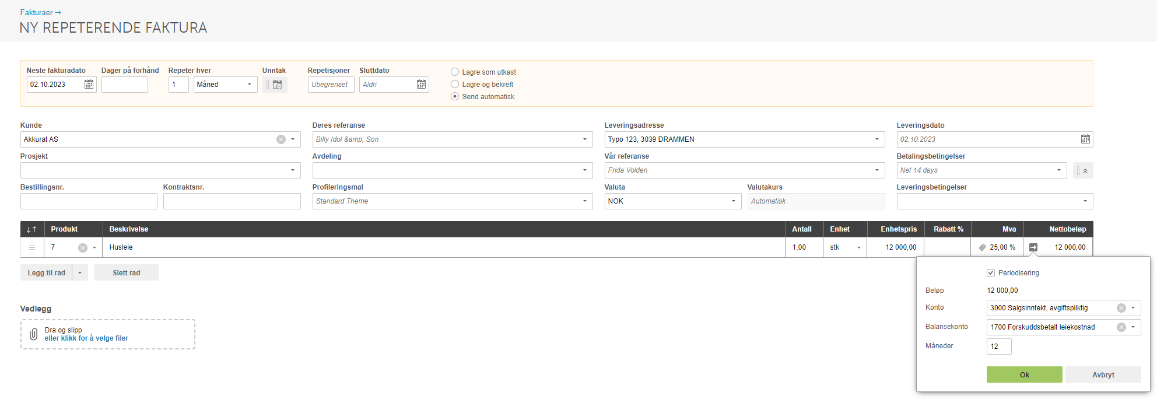
Task: Click the Repetisjoner Ubegrenset field
Action: (x=331, y=85)
